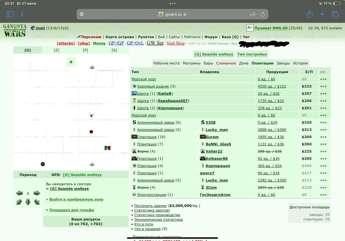The width and height of the screenshot is (345, 241).
Task: Open Safari sidebar panel icon
Action: (x=10, y=14)
